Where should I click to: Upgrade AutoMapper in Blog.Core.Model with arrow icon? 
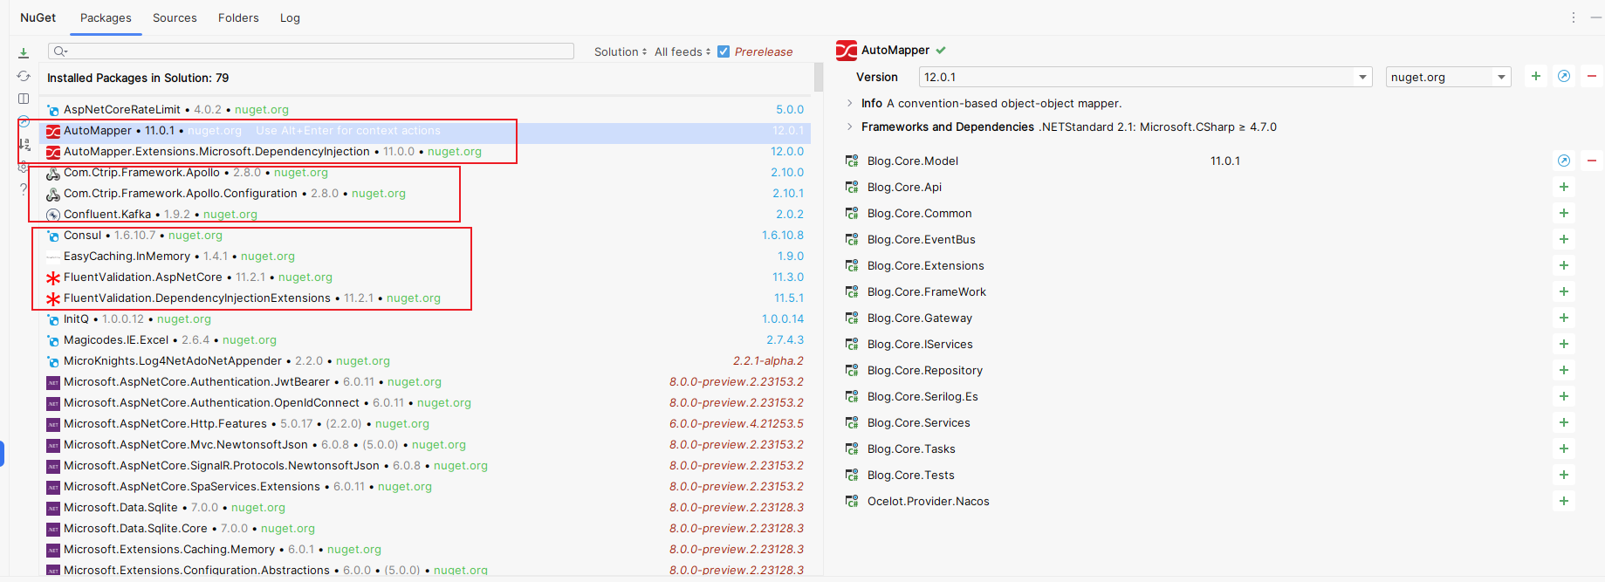click(1564, 161)
